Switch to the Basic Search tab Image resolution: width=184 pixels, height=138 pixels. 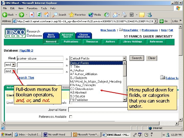(51, 36)
